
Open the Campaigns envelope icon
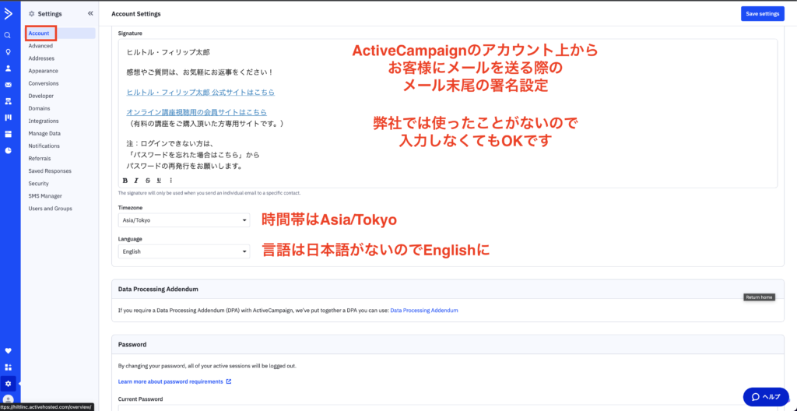point(8,85)
